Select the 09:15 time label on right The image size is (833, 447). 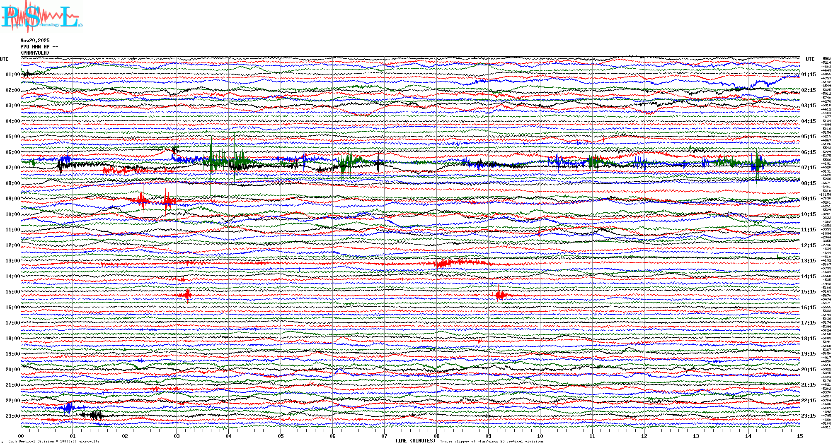click(808, 199)
